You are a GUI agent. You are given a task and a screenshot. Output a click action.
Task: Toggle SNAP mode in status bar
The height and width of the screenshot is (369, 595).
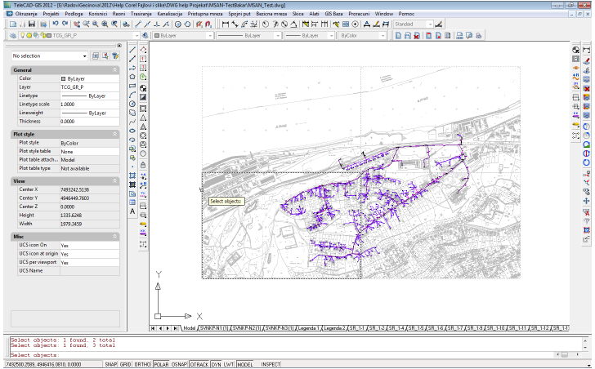pos(111,364)
